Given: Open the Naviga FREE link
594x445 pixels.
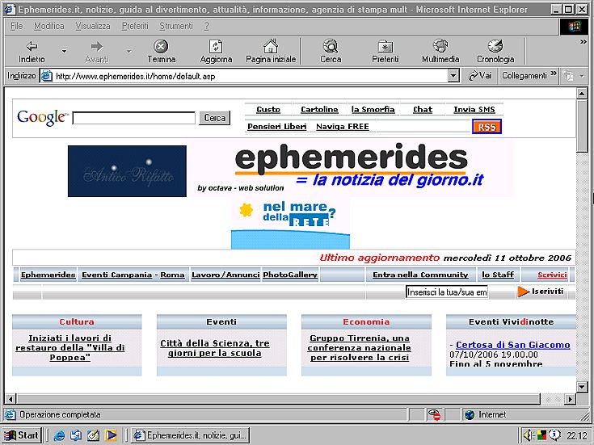Looking at the screenshot, I should [x=343, y=127].
